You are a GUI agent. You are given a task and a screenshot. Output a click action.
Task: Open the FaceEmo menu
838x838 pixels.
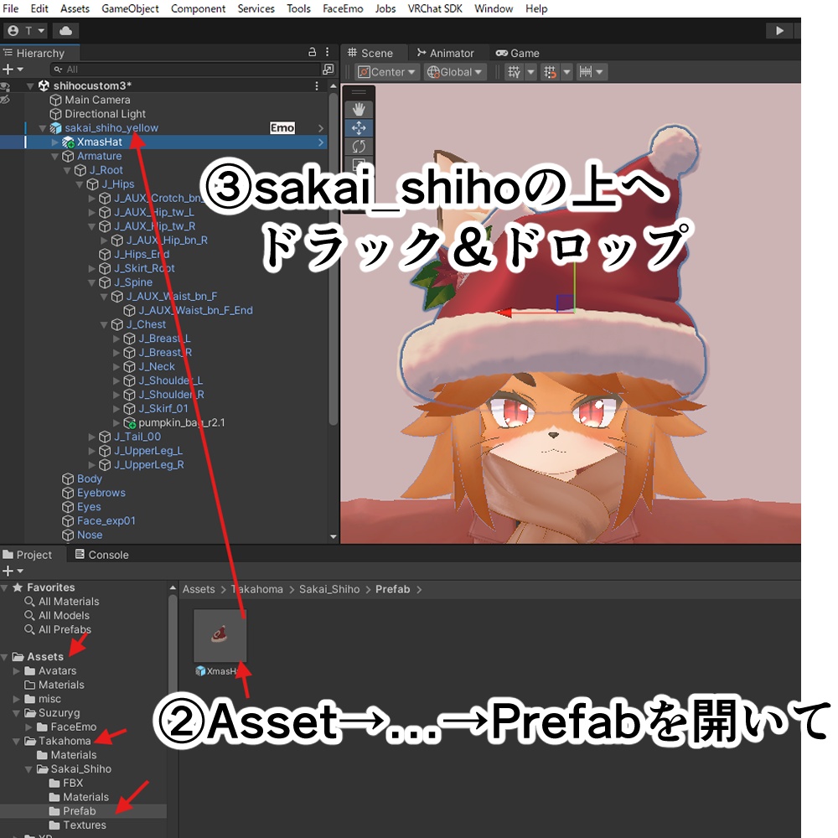point(343,8)
